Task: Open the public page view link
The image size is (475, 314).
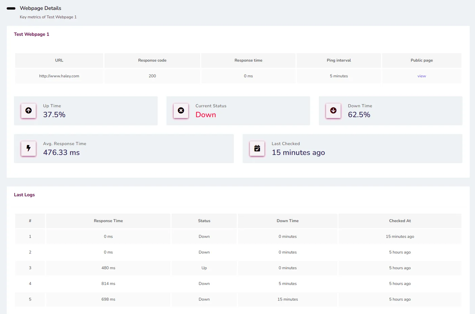Action: 421,76
